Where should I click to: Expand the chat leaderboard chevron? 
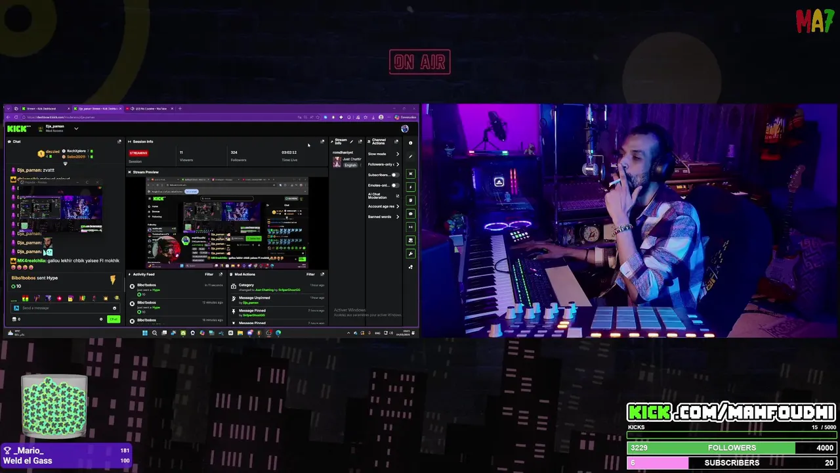pos(65,163)
